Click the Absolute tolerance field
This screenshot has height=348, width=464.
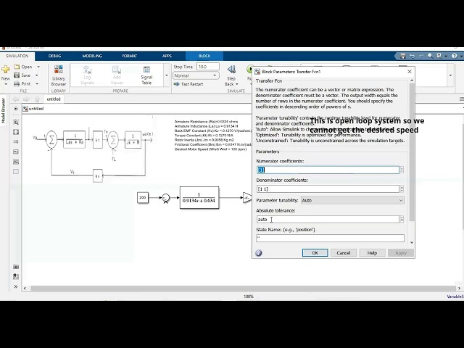coord(328,219)
